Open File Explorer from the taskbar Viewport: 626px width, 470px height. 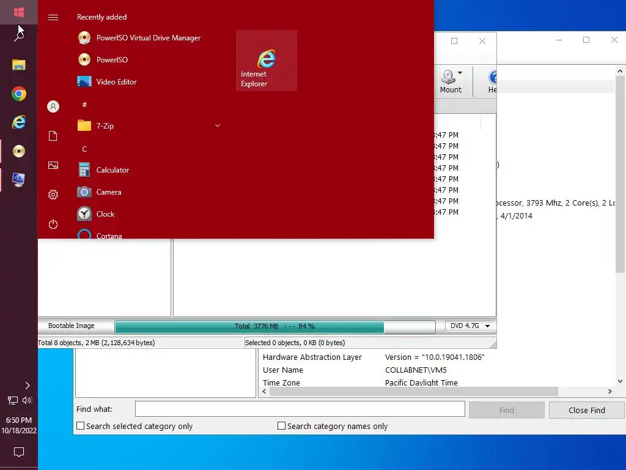19,65
